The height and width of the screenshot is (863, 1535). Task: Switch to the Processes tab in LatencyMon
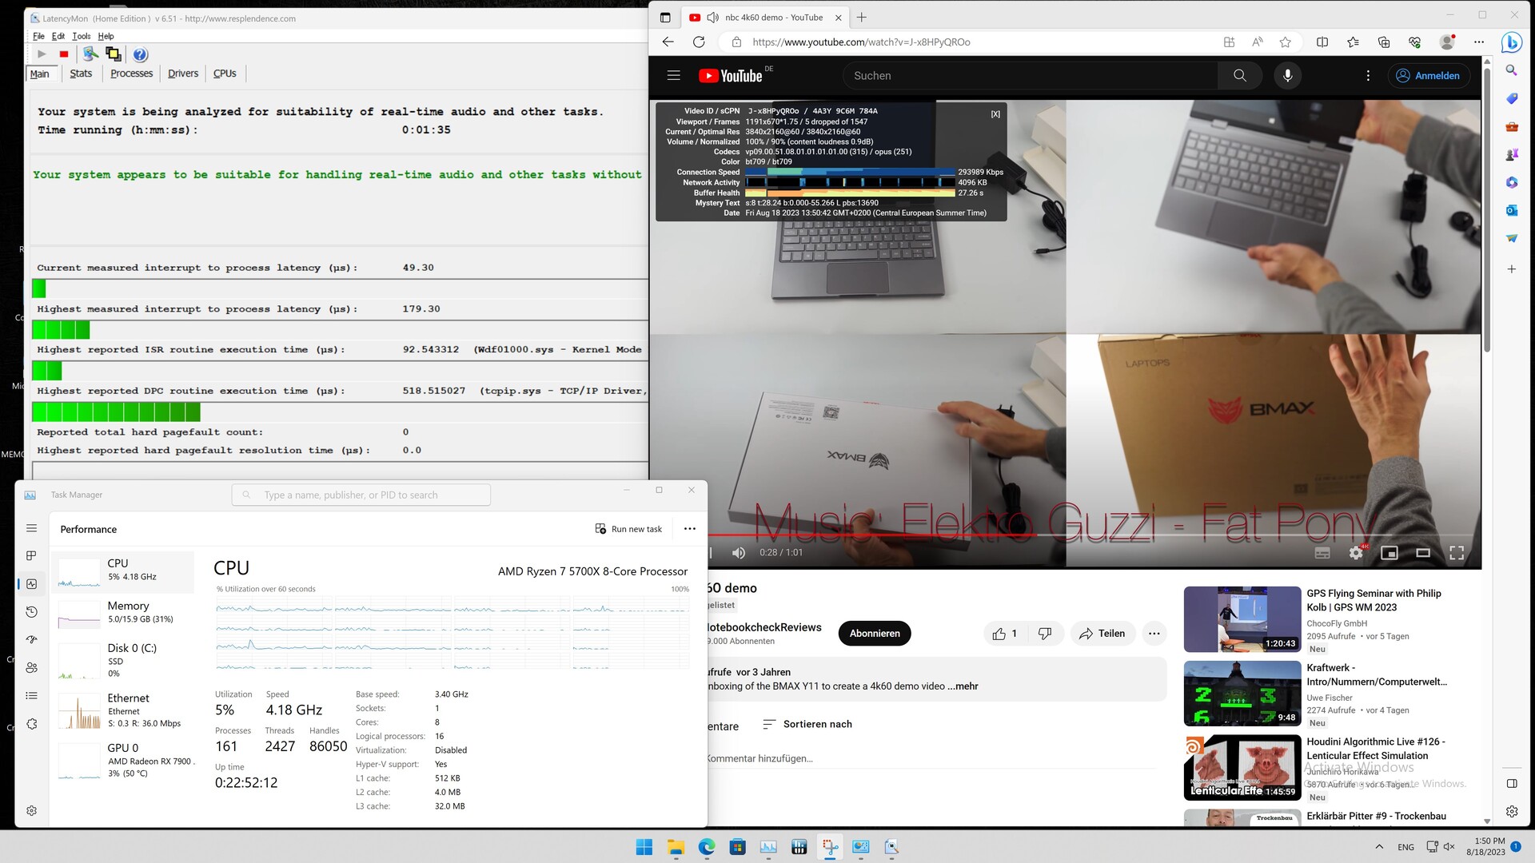[x=131, y=74]
